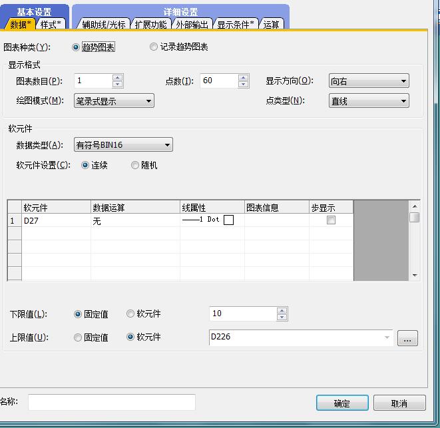The image size is (440, 428).
Task: Choose 固定值 for the upper limit
Action: [79, 337]
